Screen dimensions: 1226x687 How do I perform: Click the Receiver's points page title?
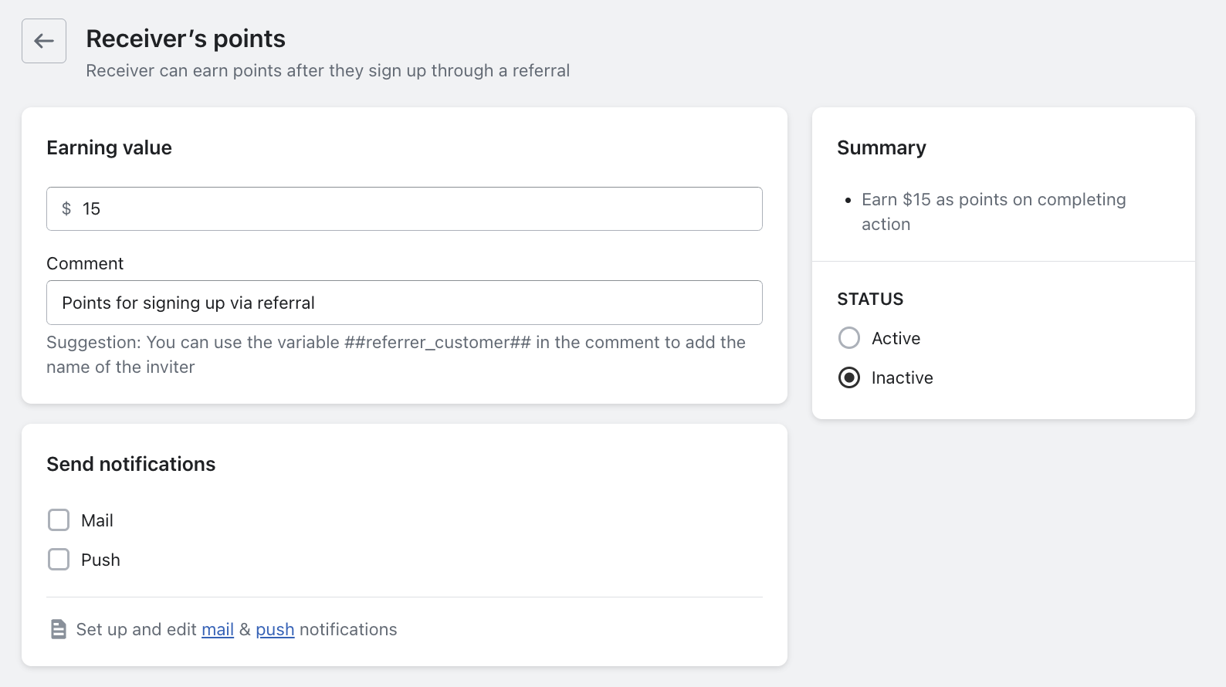(185, 39)
